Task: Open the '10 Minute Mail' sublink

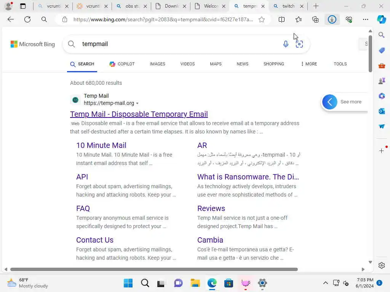Action: point(101,145)
